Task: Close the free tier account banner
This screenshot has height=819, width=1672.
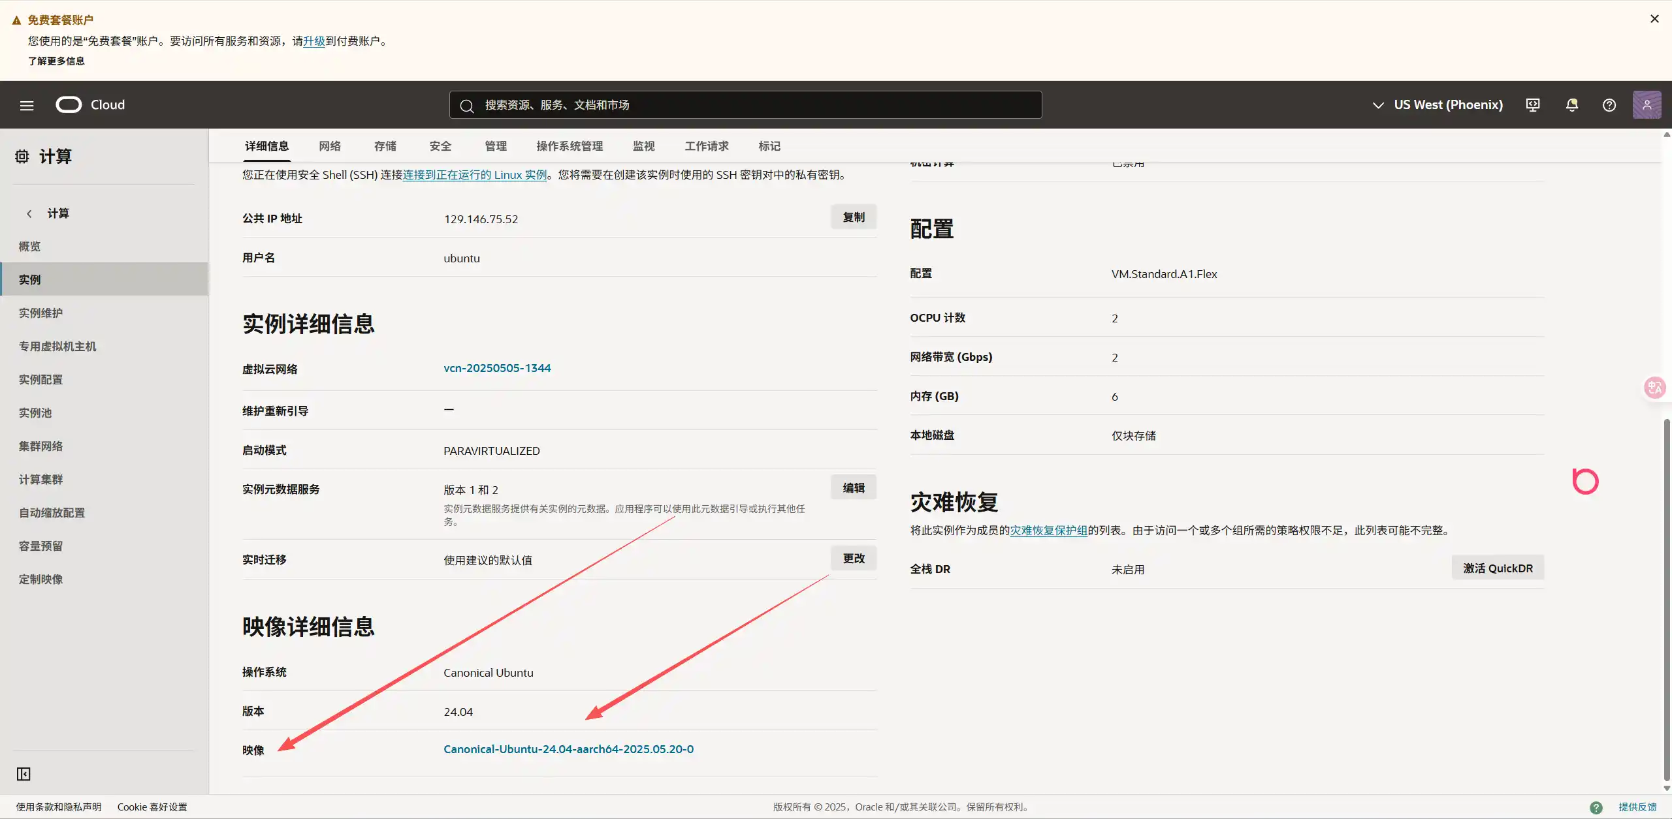Action: tap(1654, 19)
